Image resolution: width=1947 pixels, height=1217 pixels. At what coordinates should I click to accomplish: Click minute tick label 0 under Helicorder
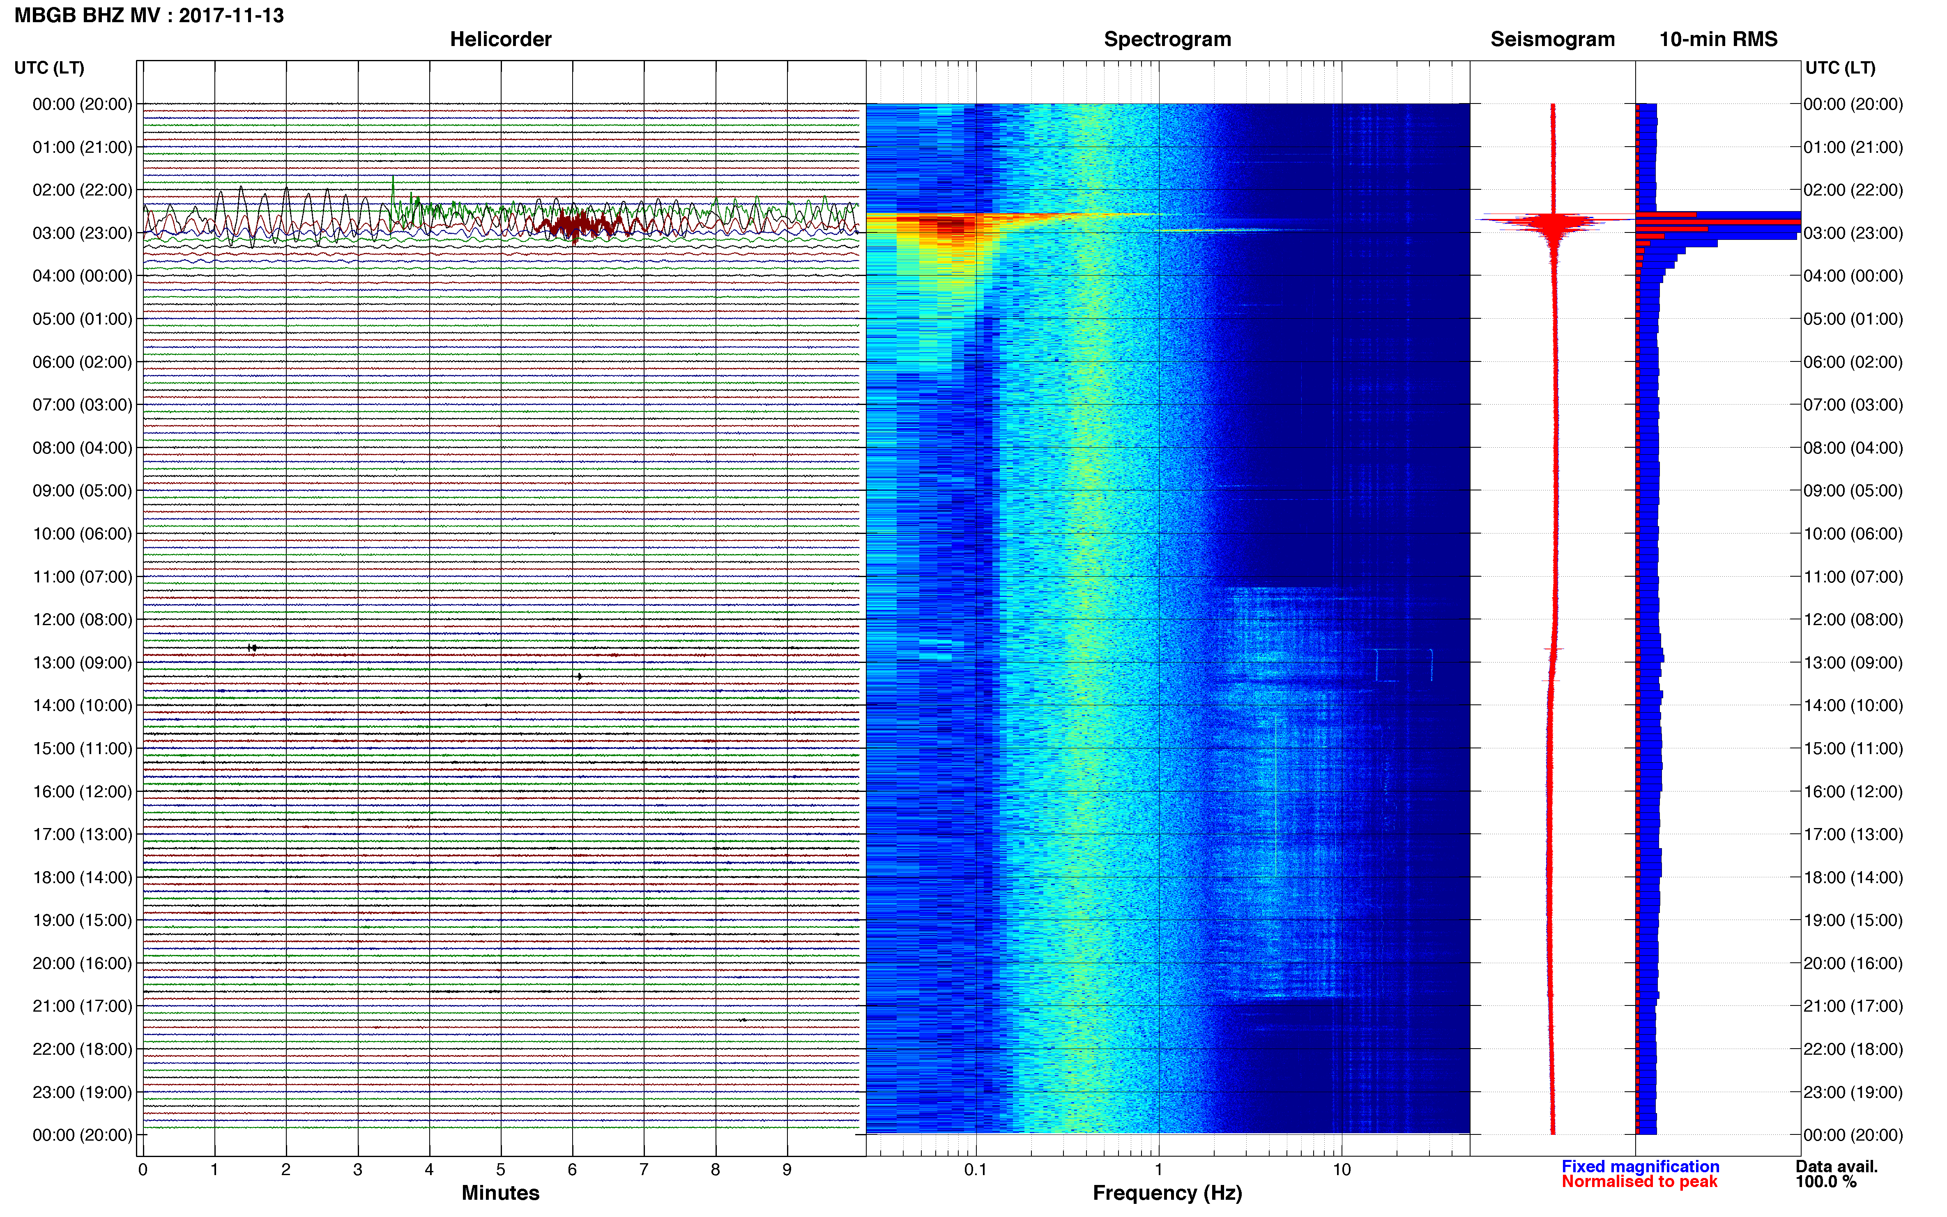143,1169
